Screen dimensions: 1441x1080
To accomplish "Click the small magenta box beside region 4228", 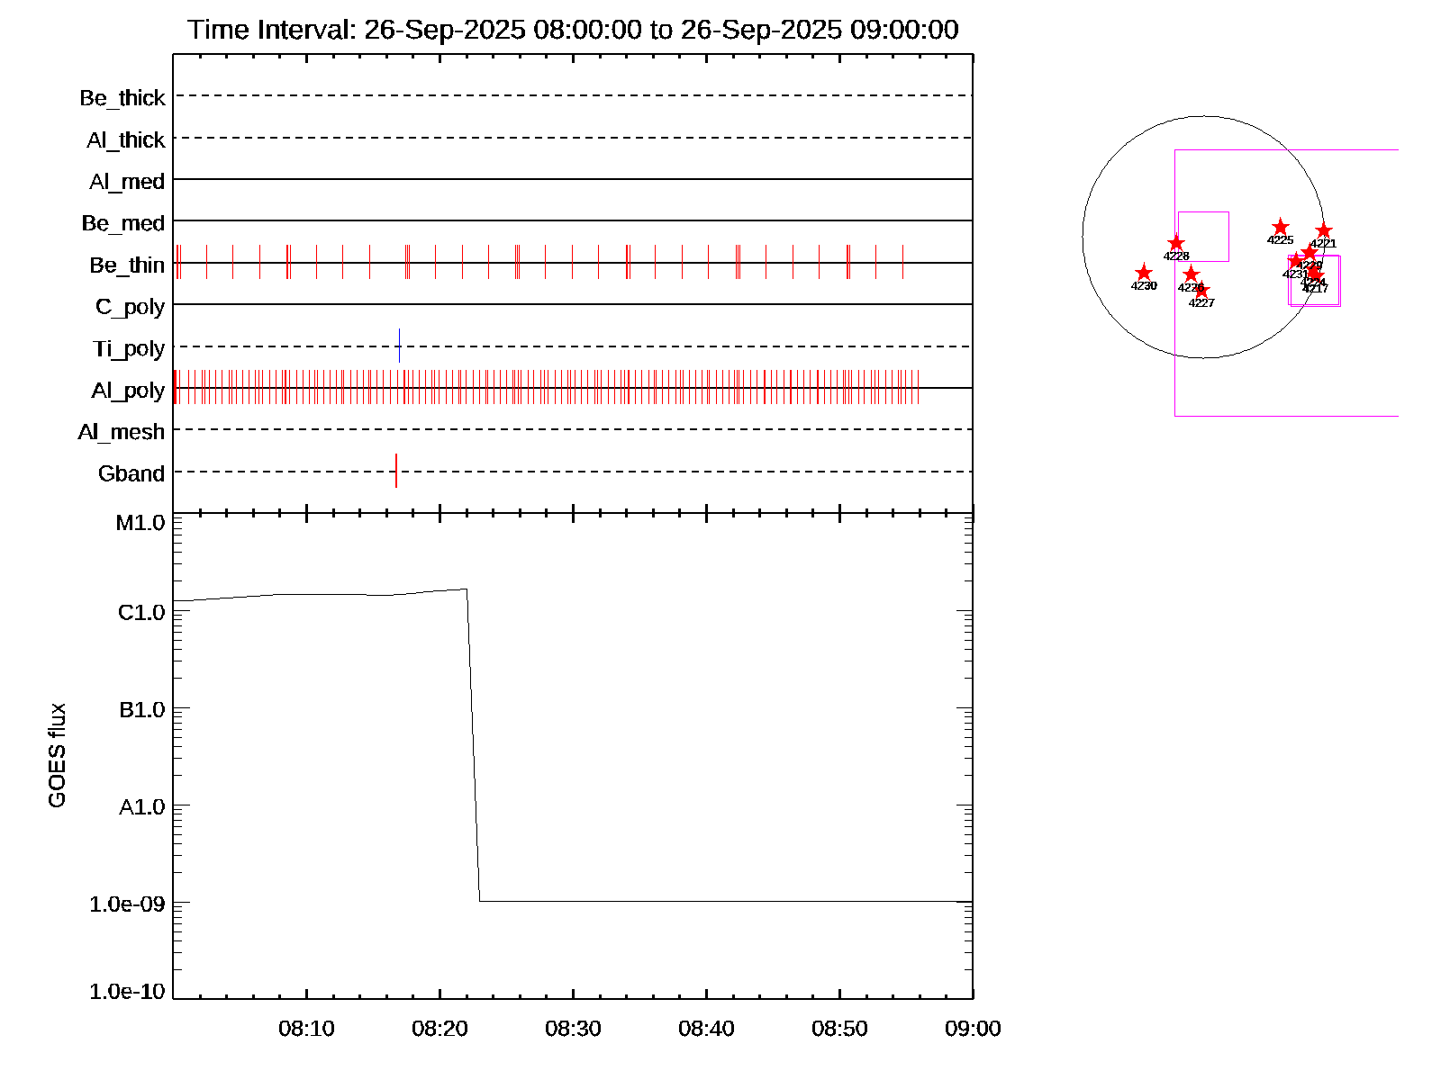I will (1203, 237).
